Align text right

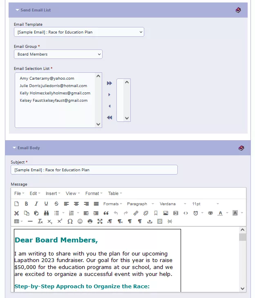pyautogui.click(x=86, y=204)
